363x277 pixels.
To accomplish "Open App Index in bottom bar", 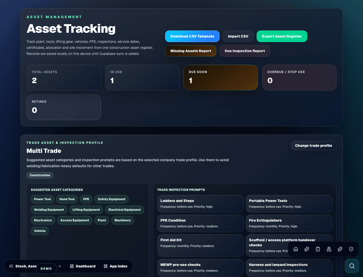I will (x=115, y=266).
